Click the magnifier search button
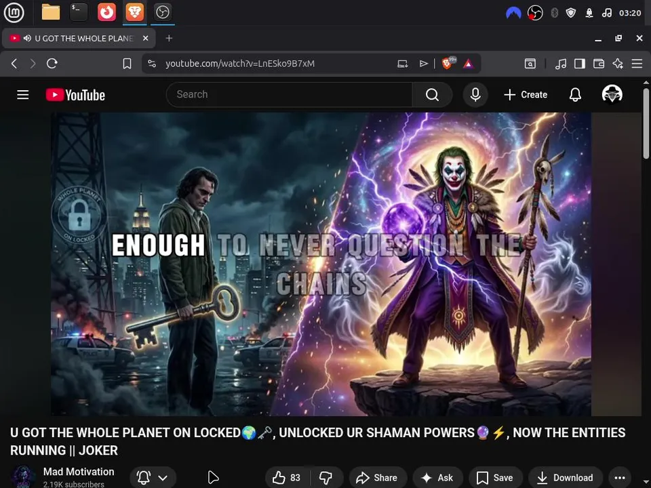Screen dimensions: 651x488 tap(432, 95)
